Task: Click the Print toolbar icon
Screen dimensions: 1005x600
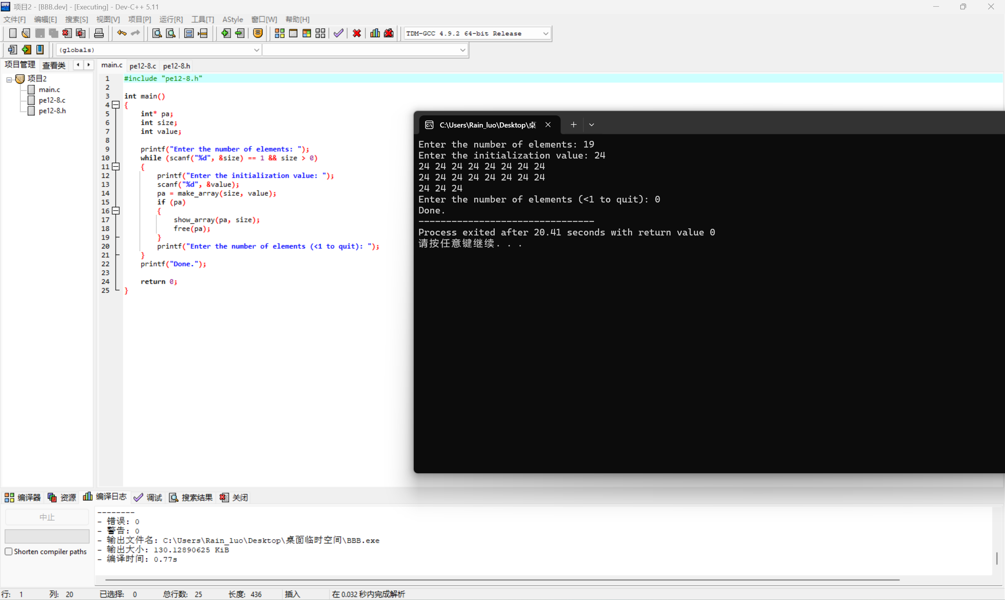Action: [99, 33]
